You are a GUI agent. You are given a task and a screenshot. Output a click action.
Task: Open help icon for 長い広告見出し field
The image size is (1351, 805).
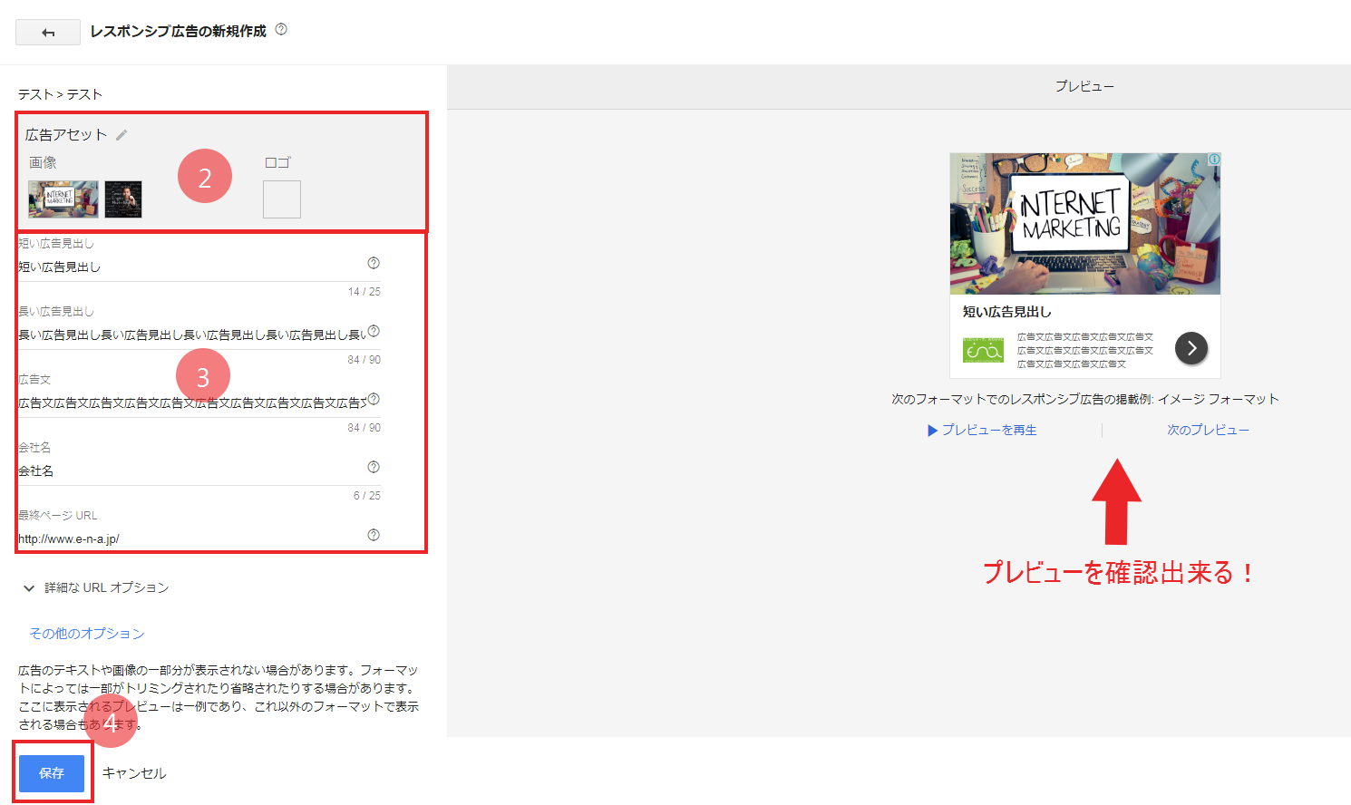[374, 331]
